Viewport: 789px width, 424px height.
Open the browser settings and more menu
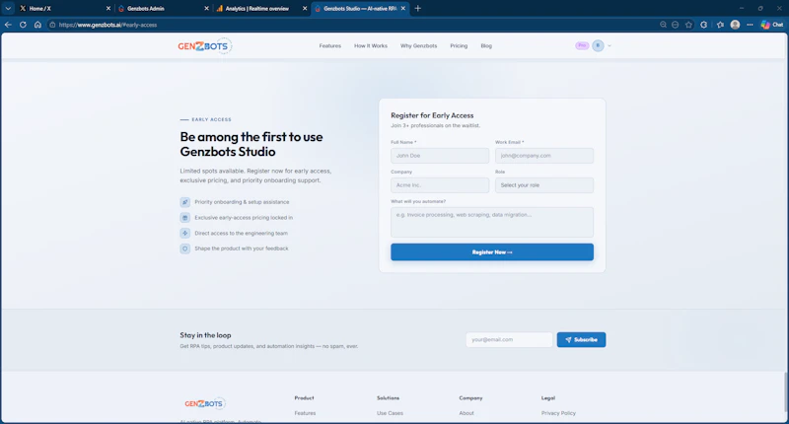click(750, 25)
